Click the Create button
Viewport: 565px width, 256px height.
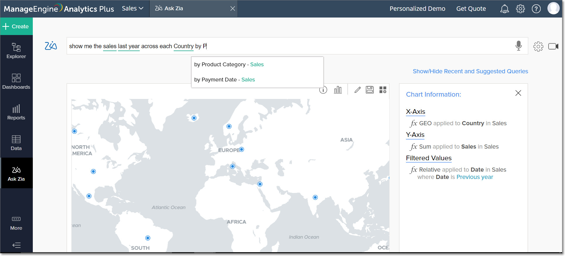pyautogui.click(x=16, y=26)
